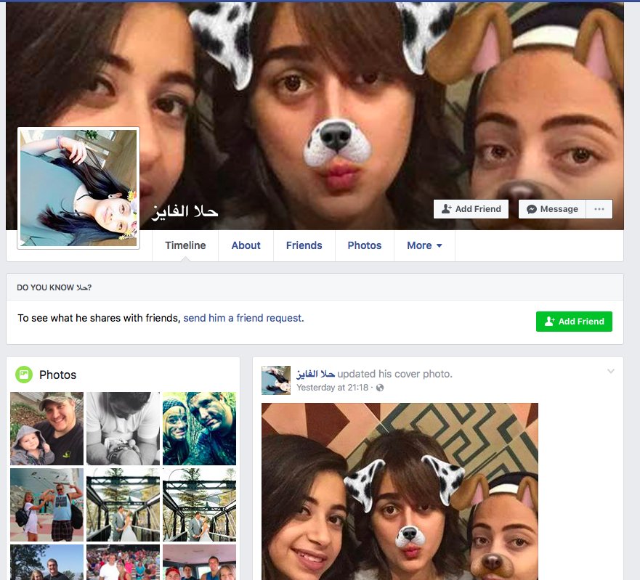Click the public globe privacy icon
This screenshot has width=640, height=580.
point(380,388)
